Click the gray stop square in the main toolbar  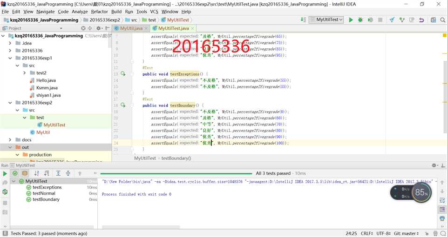(380, 20)
